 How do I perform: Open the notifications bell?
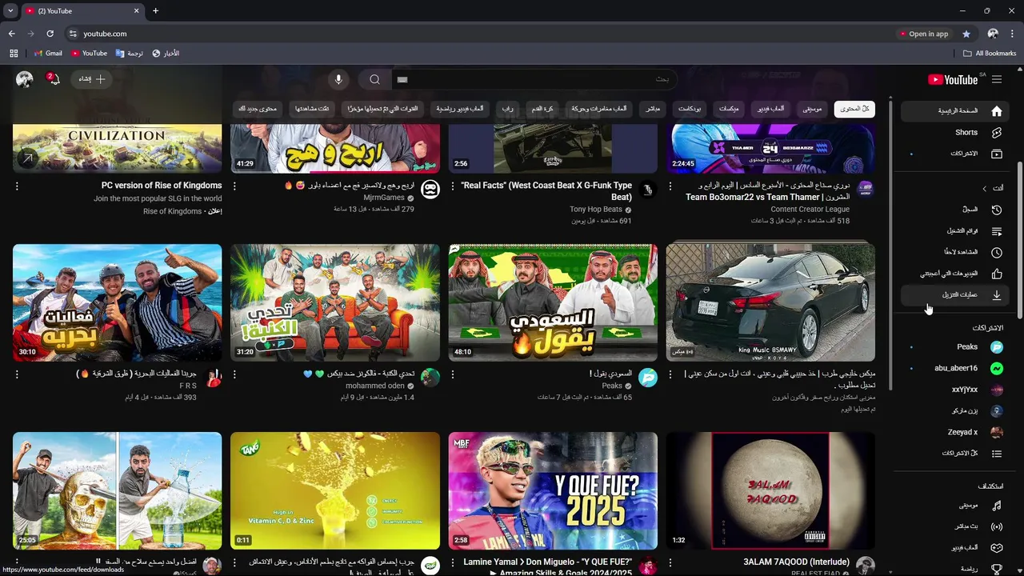(x=54, y=79)
